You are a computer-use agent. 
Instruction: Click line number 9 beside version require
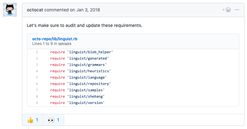pos(37,103)
